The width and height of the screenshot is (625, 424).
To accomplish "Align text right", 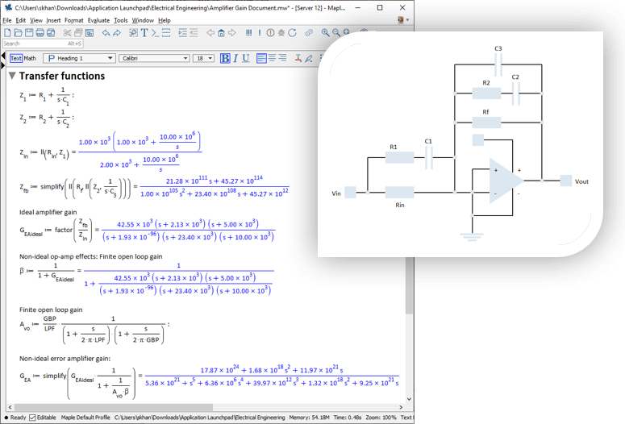I will click(282, 58).
